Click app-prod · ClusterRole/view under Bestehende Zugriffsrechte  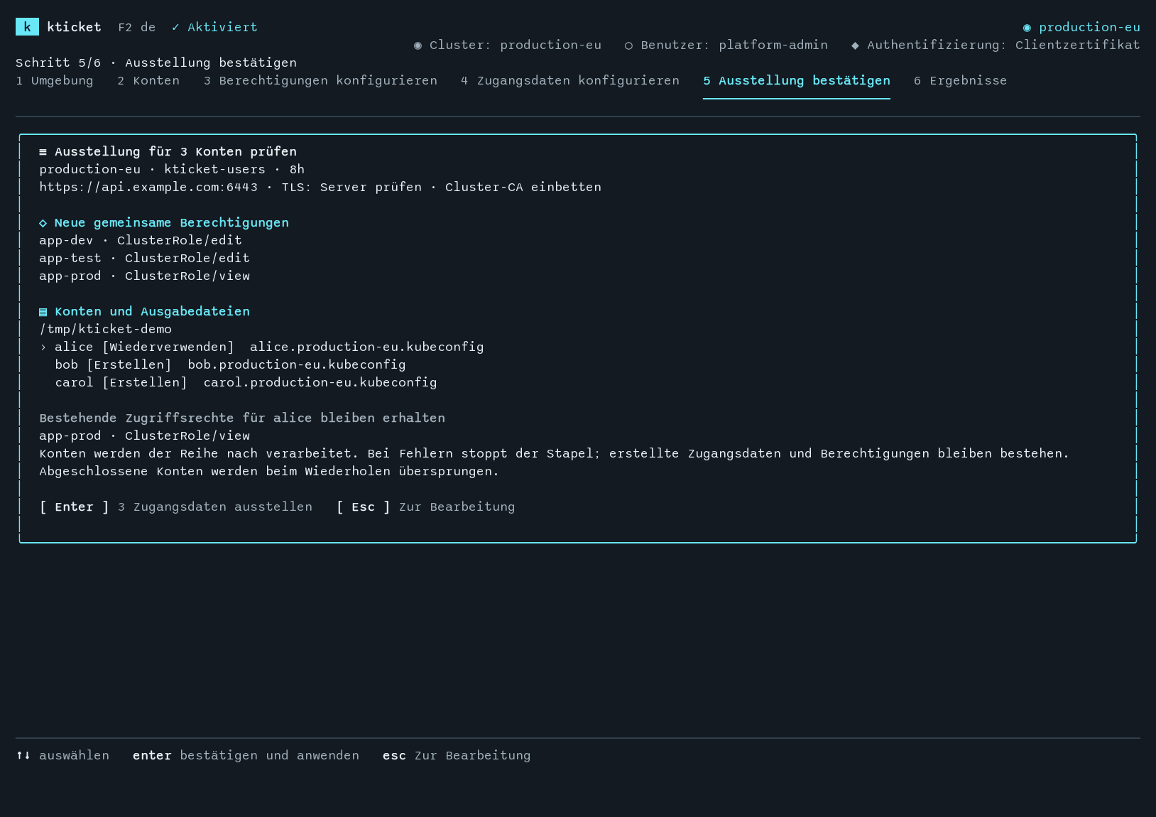pyautogui.click(x=144, y=435)
